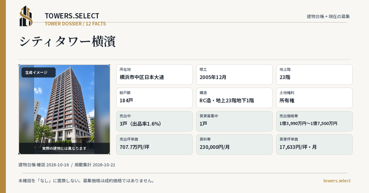This screenshot has height=193, width=369.
Task: Open the 賃料帯 card showing 230,000円/月
Action: coord(234,144)
